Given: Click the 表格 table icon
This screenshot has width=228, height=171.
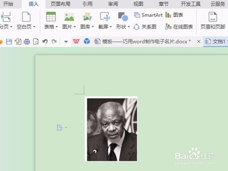Looking at the screenshot, I should tap(51, 17).
